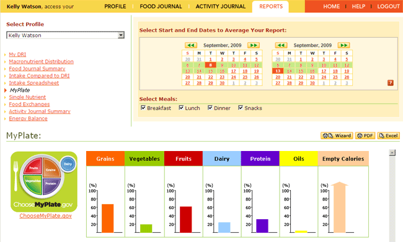This screenshot has width=403, height=242.
Task: Open the red question mark help icon
Action: pyautogui.click(x=391, y=83)
